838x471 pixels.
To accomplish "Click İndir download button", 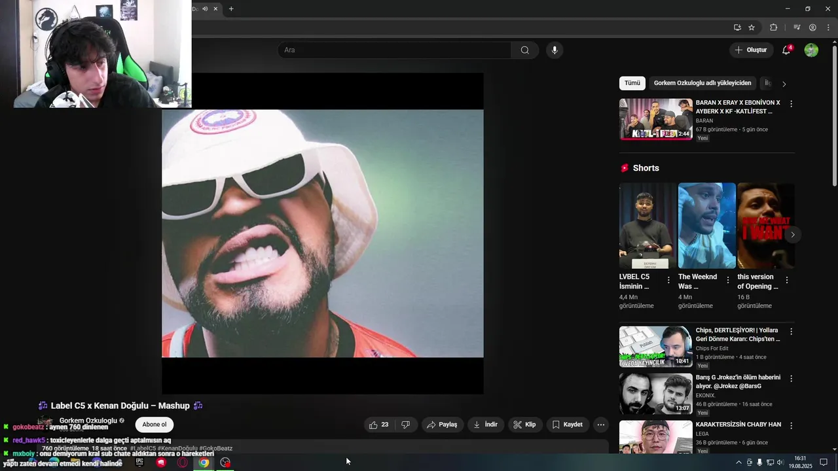I will point(485,425).
